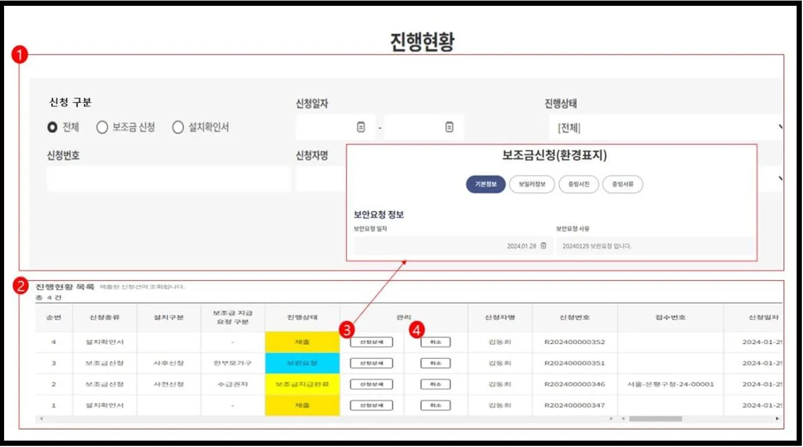803x447 pixels.
Task: Click the right table horizontal scrollbar thumb
Action: [655, 418]
